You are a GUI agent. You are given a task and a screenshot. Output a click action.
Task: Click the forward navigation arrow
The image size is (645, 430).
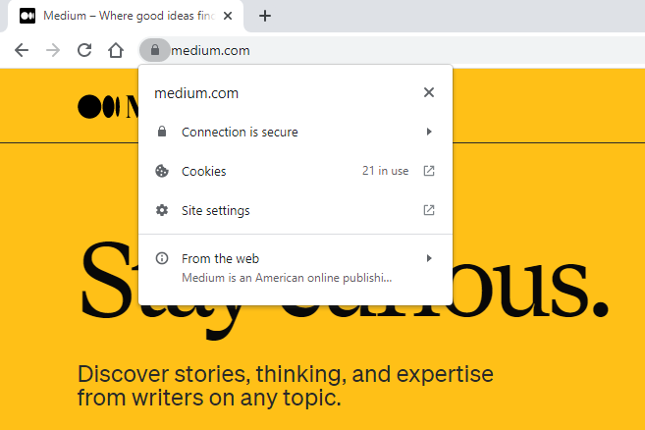(x=53, y=50)
